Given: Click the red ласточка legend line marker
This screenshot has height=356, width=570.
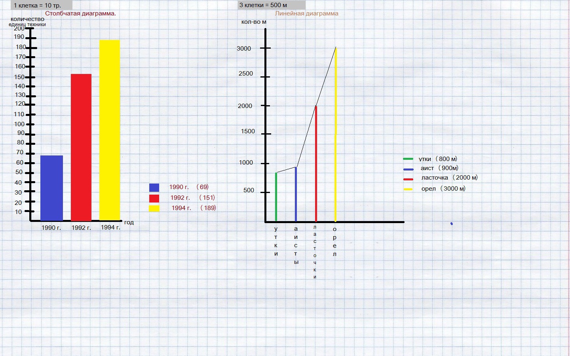Looking at the screenshot, I should point(408,179).
